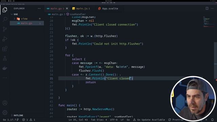
Task: Click "Could not init http.Flusher" string
Action: click(x=118, y=44)
